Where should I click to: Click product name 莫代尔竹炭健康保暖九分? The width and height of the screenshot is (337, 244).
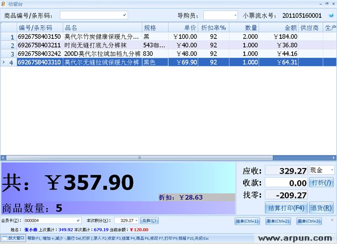(x=102, y=37)
